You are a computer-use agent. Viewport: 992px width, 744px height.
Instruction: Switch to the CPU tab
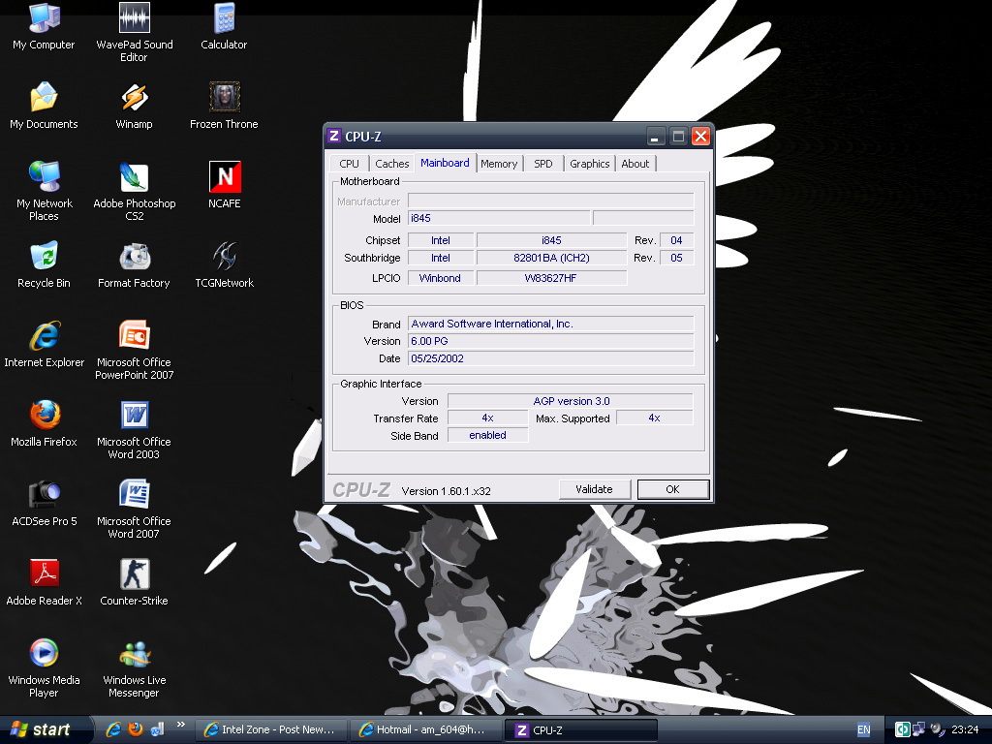pyautogui.click(x=349, y=164)
